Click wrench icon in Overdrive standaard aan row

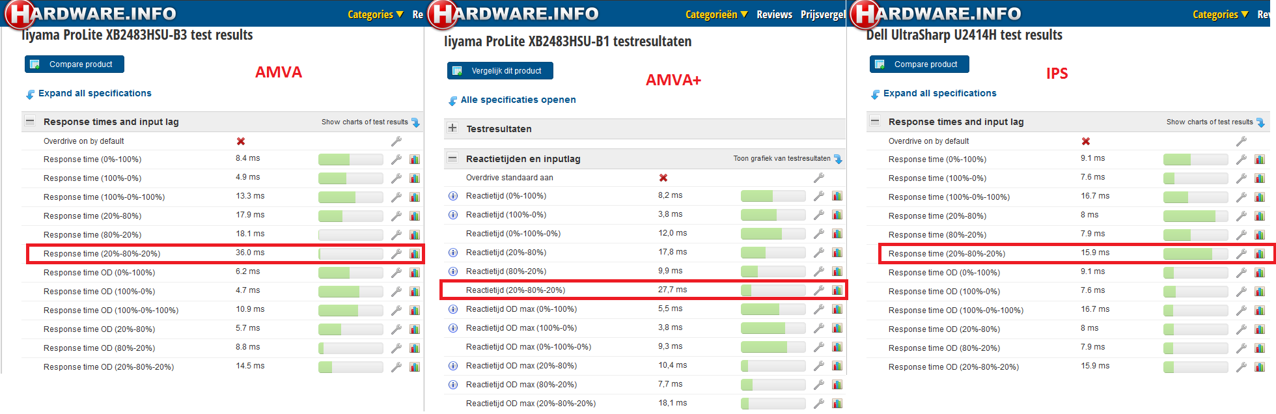(818, 178)
